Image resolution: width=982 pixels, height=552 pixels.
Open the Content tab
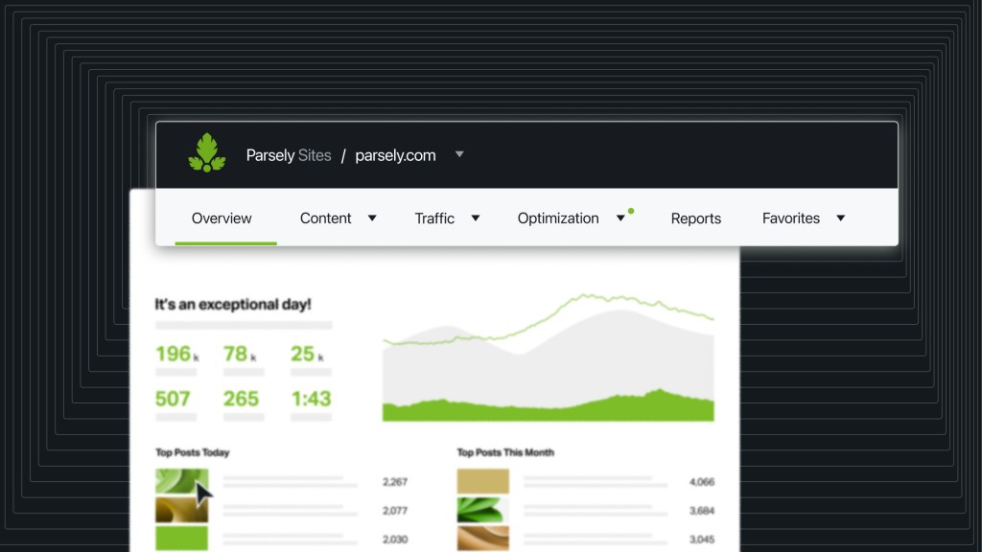pos(325,218)
